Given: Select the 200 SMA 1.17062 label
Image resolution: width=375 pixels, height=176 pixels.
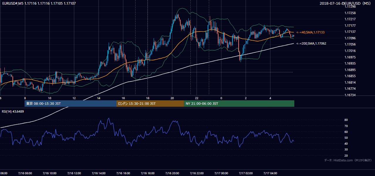Looking at the screenshot, I should click(x=311, y=43).
